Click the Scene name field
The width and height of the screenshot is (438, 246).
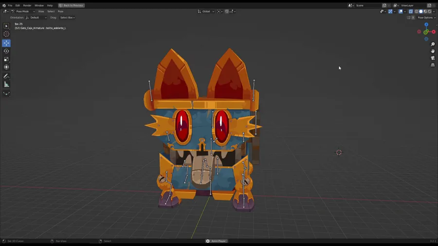(368, 5)
